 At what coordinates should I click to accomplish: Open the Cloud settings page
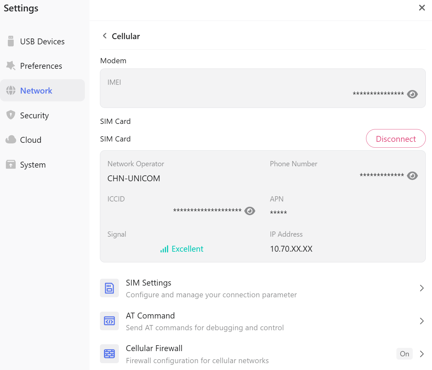42,140
